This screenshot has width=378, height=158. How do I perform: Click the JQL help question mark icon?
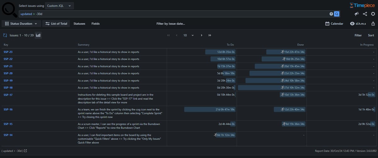[x=331, y=14]
